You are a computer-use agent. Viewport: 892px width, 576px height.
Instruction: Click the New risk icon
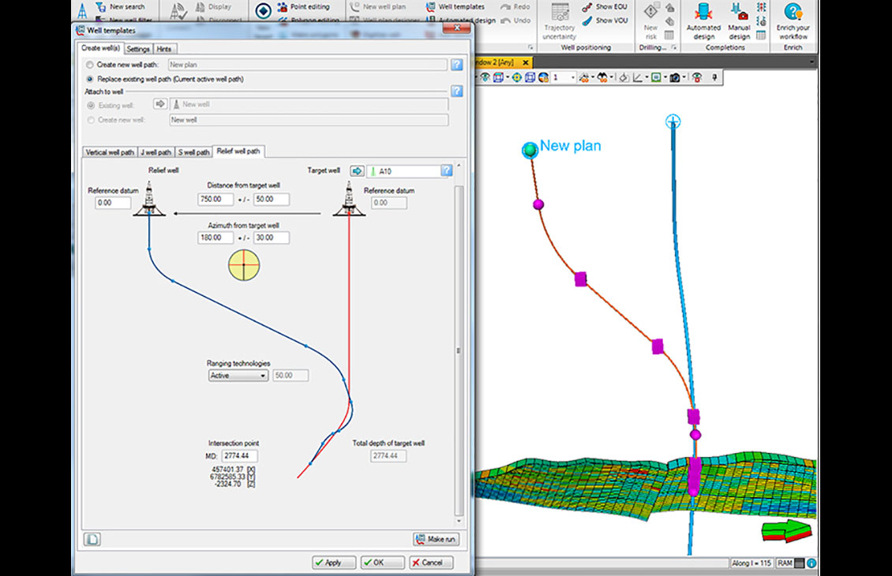click(650, 11)
